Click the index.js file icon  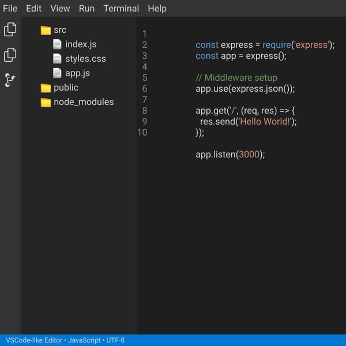[57, 44]
